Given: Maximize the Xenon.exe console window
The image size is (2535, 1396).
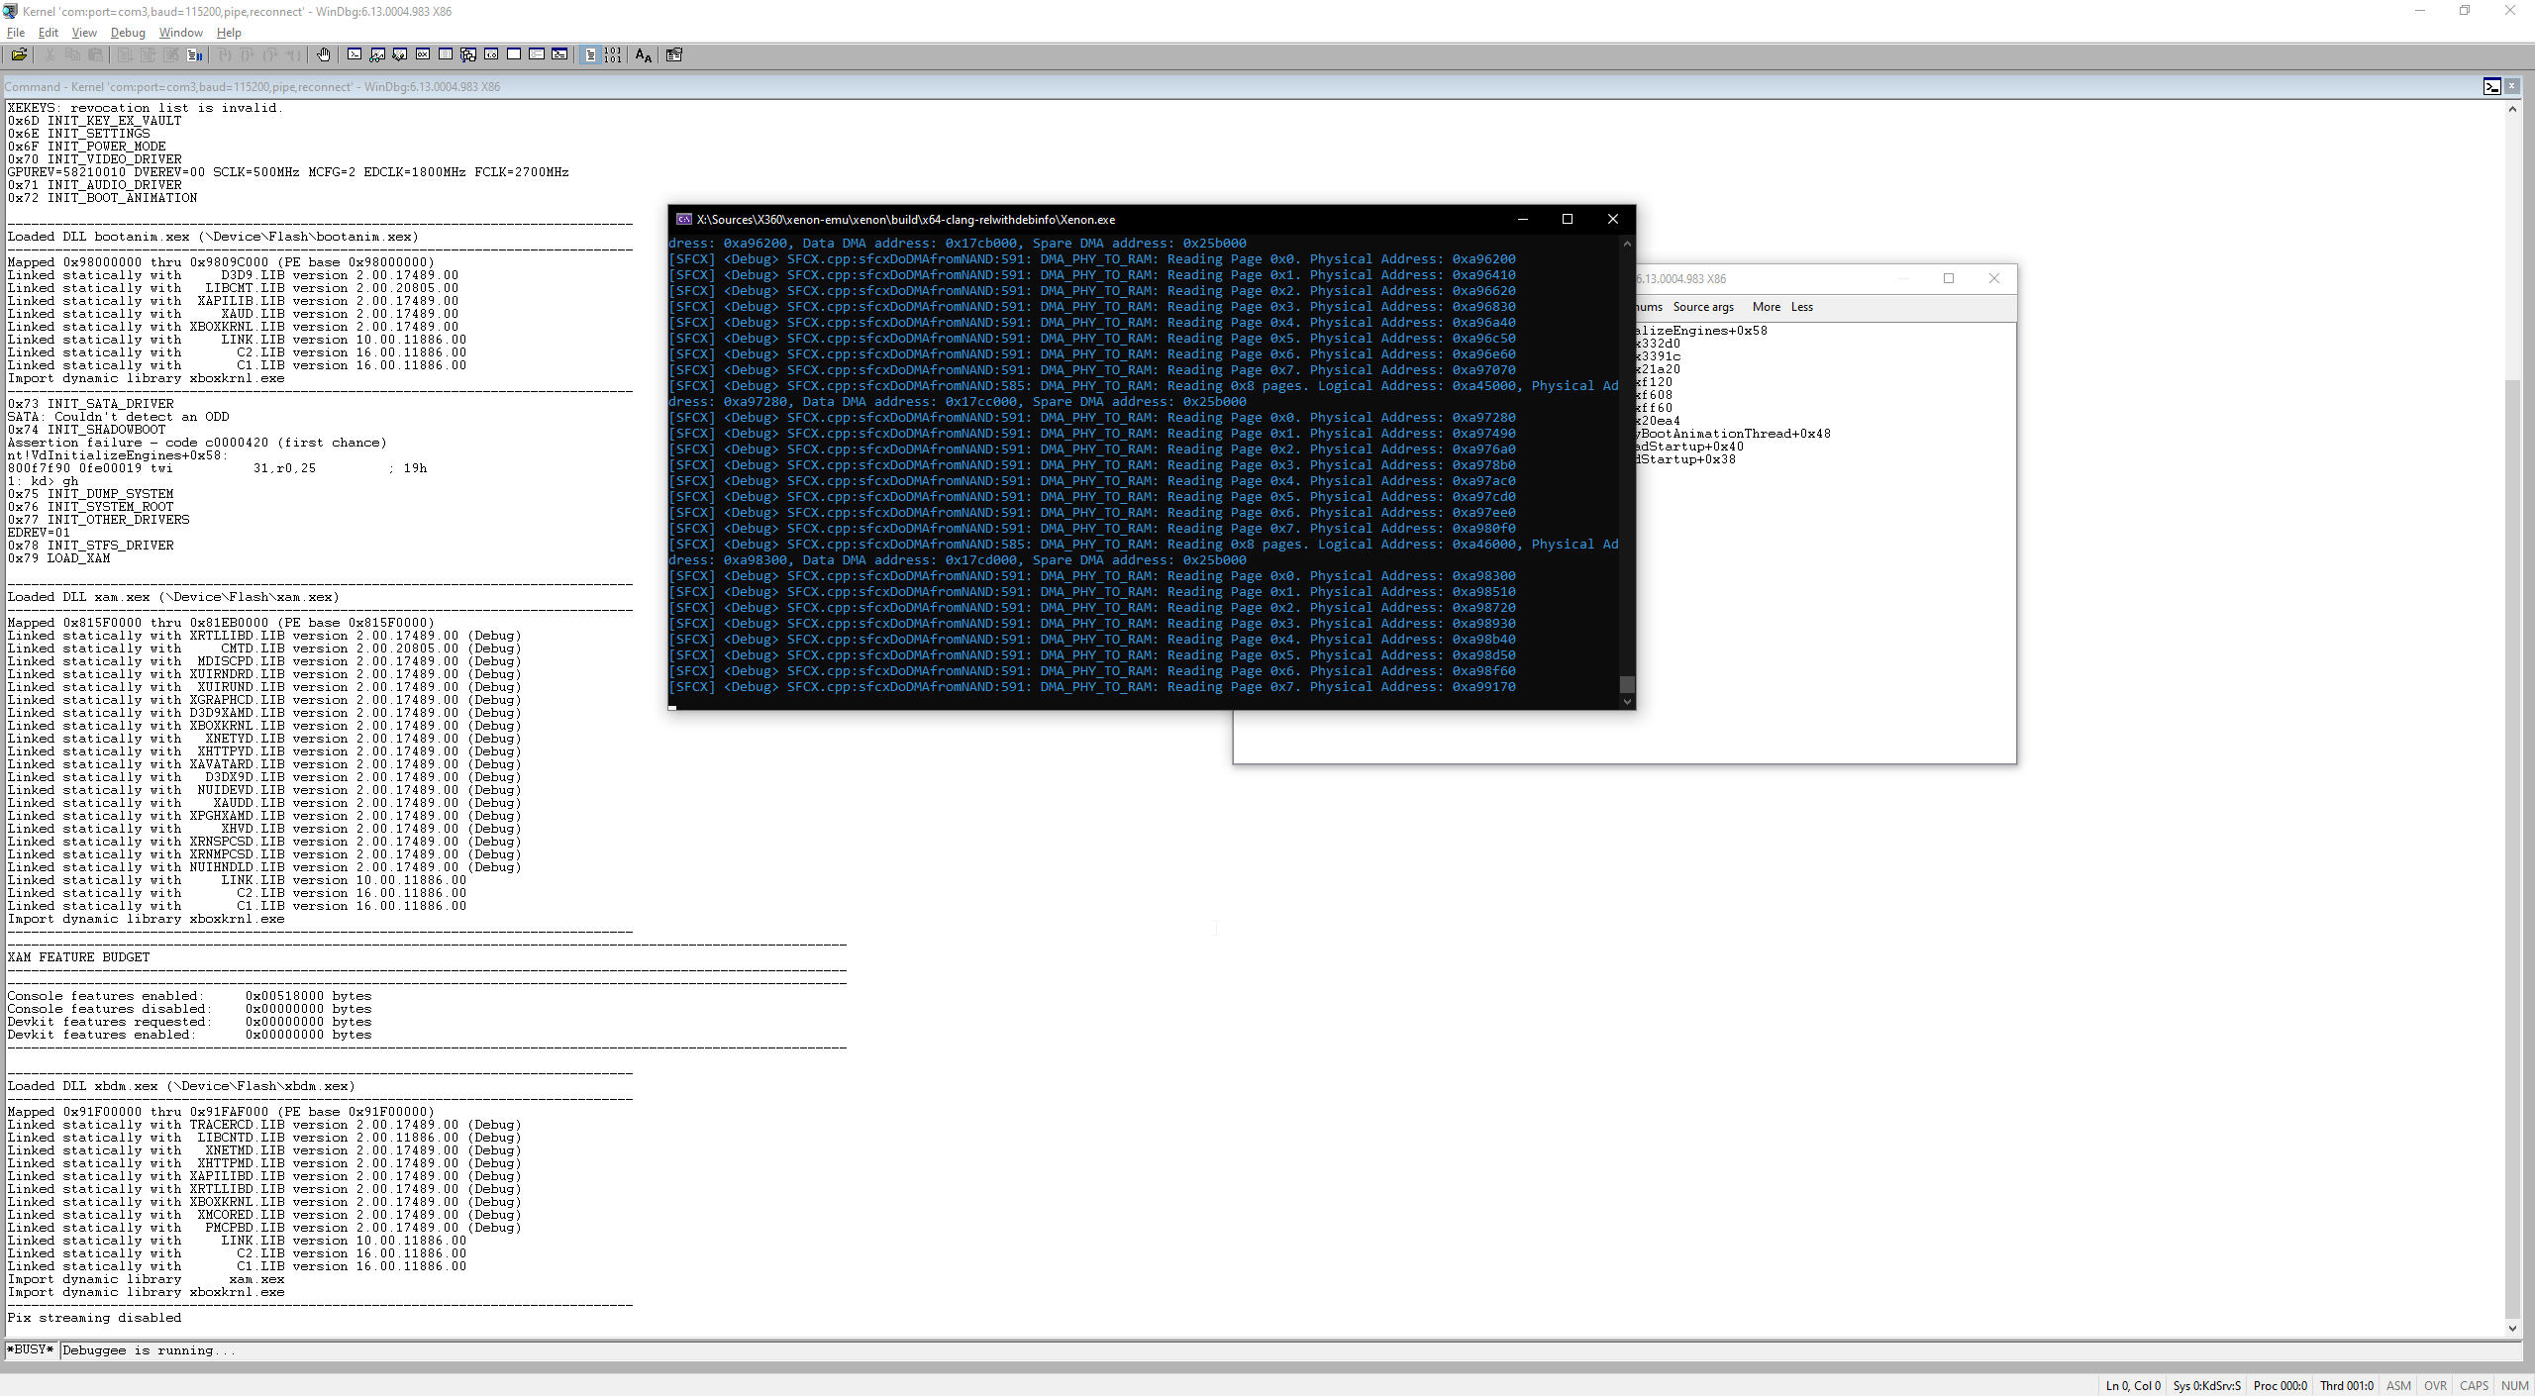Looking at the screenshot, I should 1568,219.
